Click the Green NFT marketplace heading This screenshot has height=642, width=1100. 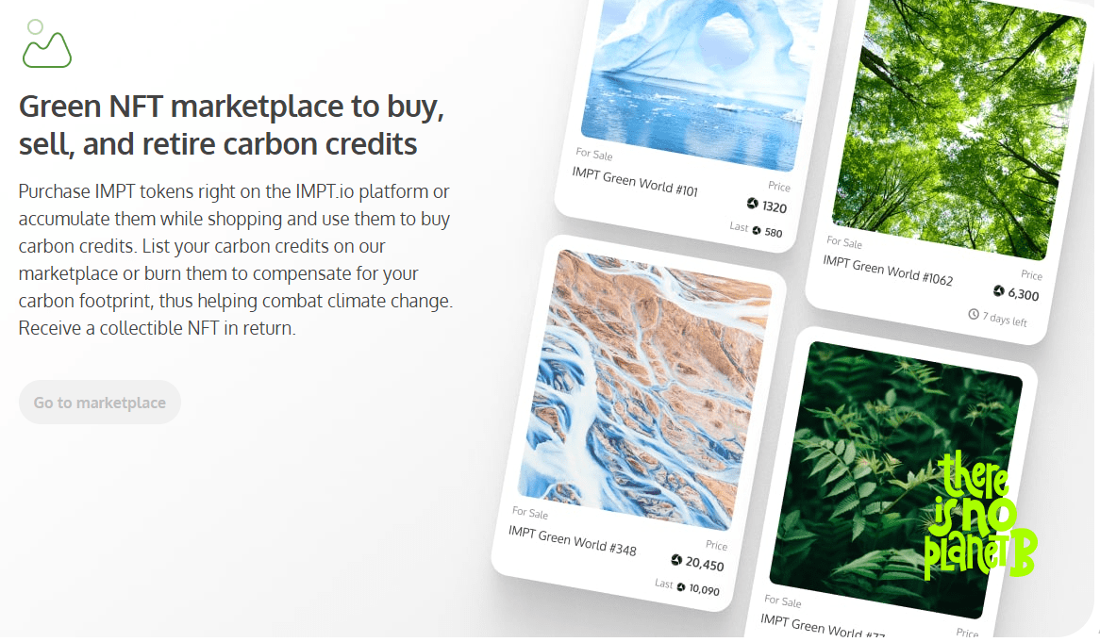point(231,124)
